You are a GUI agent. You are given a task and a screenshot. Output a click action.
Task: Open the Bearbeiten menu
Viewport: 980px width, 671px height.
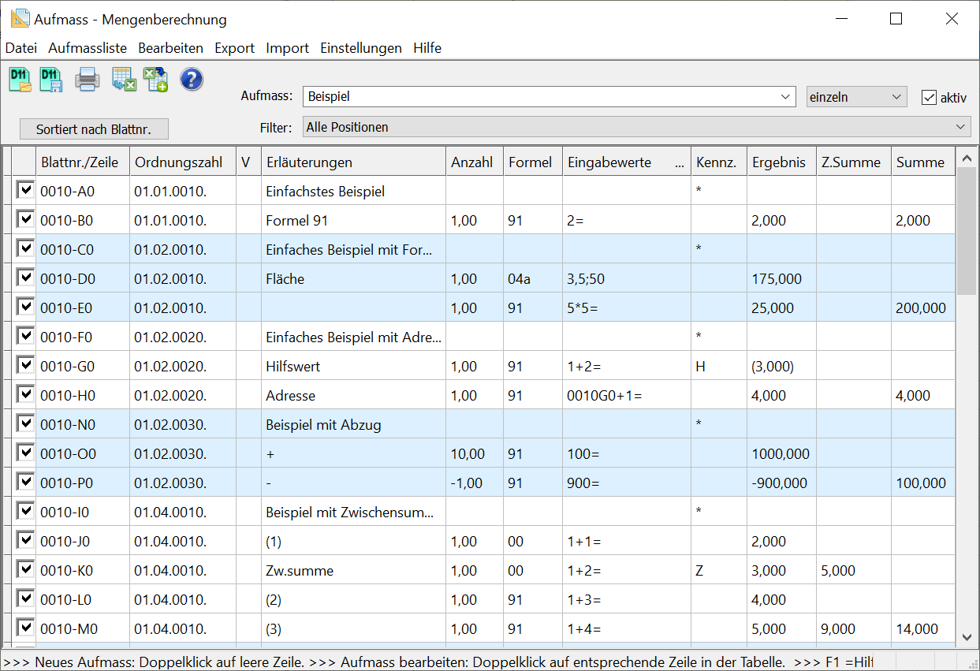click(x=170, y=48)
